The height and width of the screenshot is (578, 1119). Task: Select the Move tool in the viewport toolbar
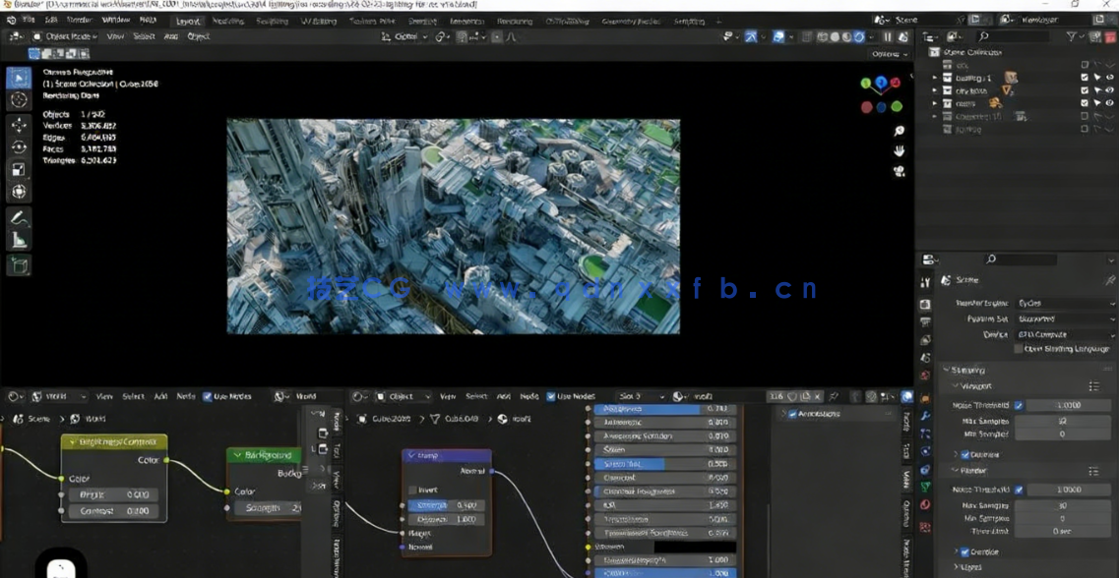coord(19,124)
